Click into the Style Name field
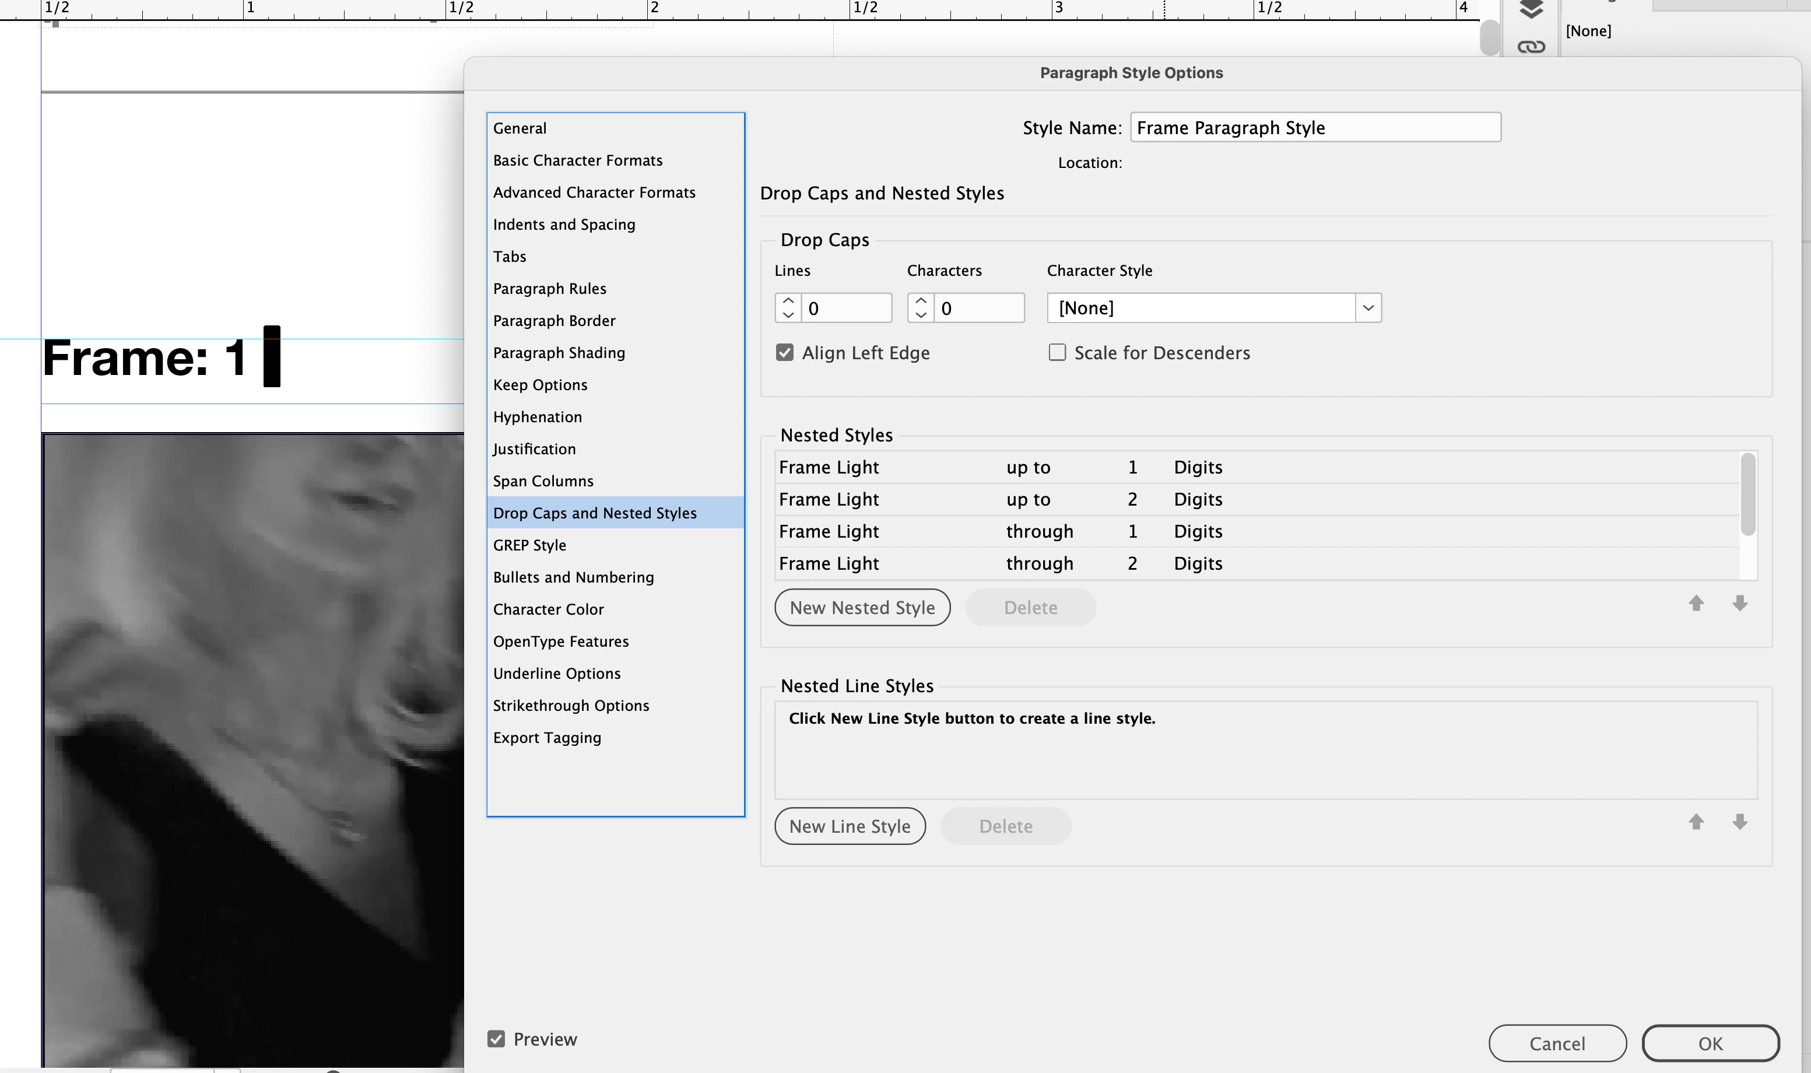 coord(1314,128)
